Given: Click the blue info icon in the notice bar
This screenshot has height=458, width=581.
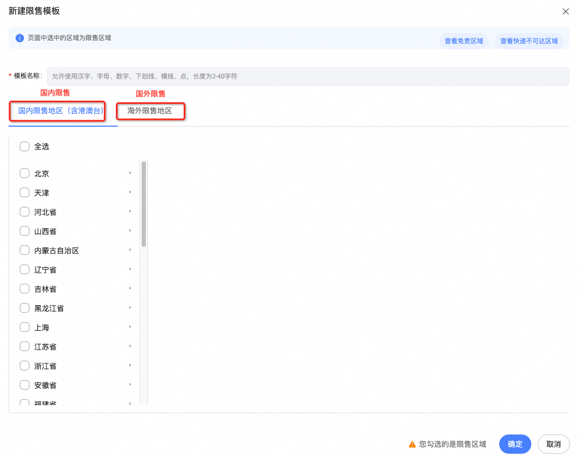Looking at the screenshot, I should coord(20,38).
